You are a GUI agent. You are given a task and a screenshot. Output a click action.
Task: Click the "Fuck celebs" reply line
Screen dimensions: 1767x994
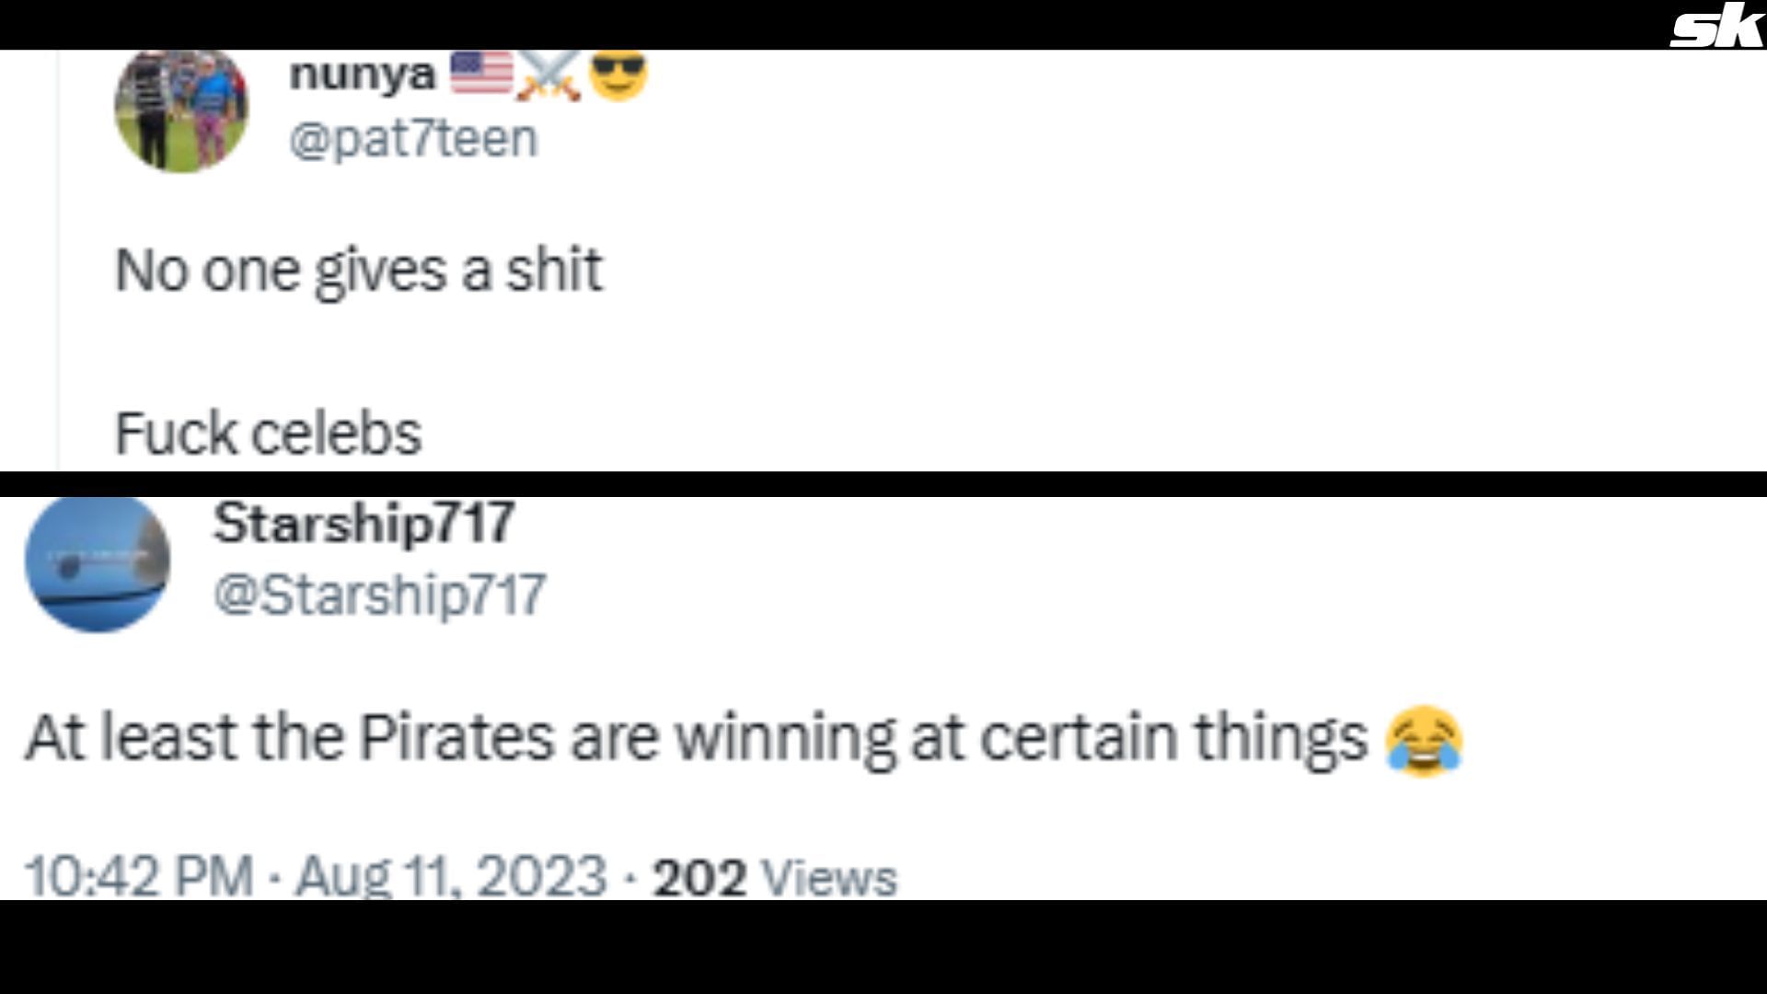pyautogui.click(x=268, y=433)
